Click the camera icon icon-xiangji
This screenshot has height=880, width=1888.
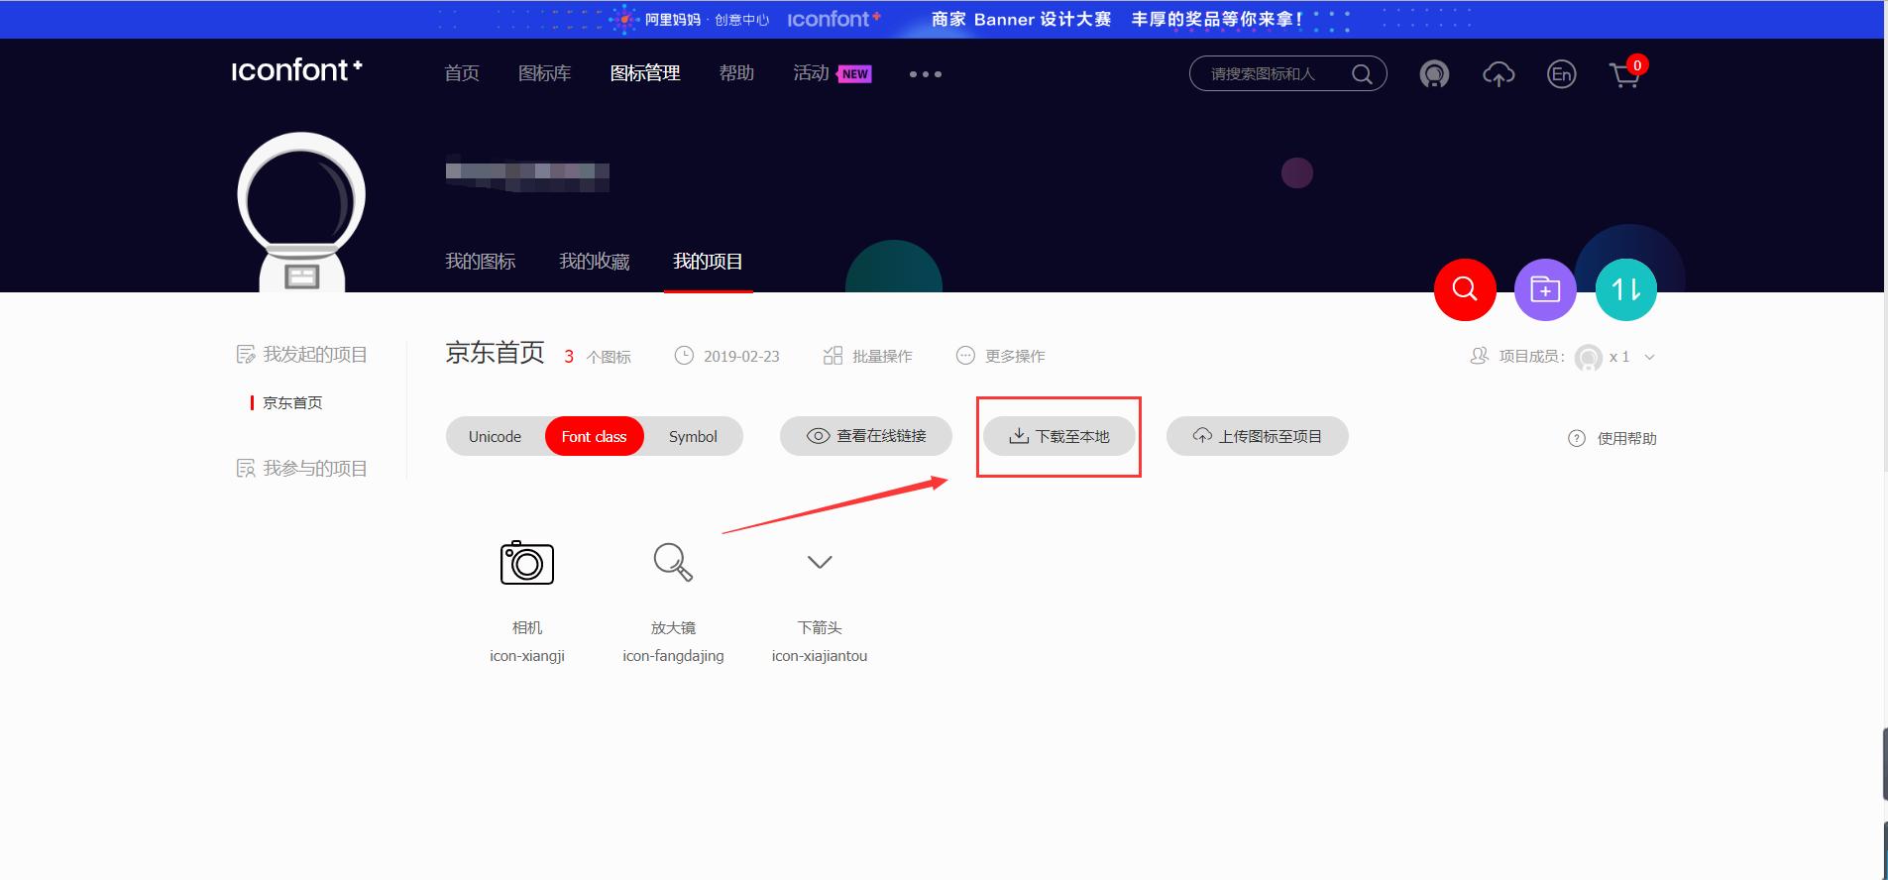point(526,563)
